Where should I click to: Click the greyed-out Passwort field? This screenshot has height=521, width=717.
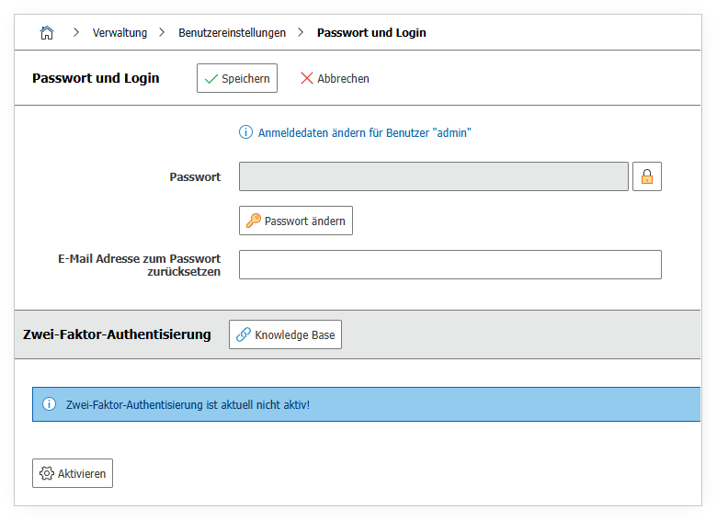click(433, 176)
